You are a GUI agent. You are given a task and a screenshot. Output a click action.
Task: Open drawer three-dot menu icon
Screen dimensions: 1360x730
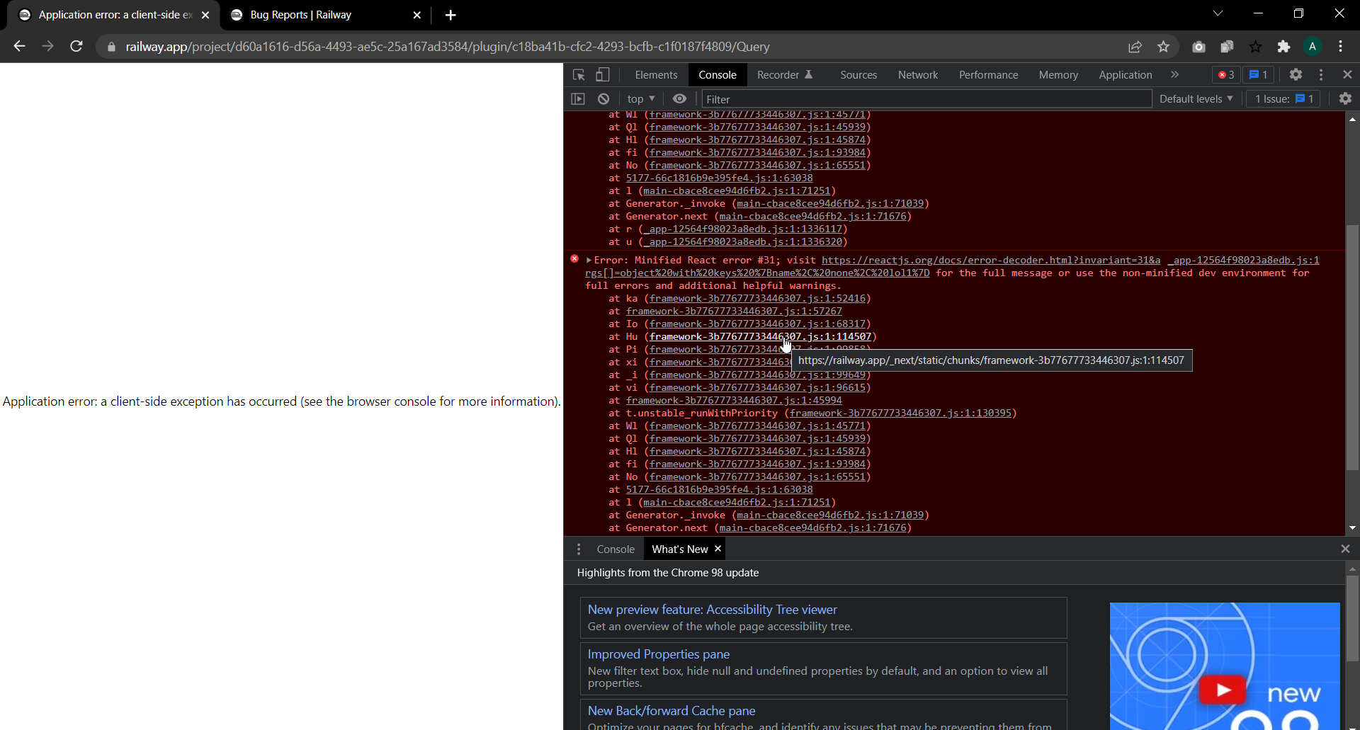(x=579, y=549)
